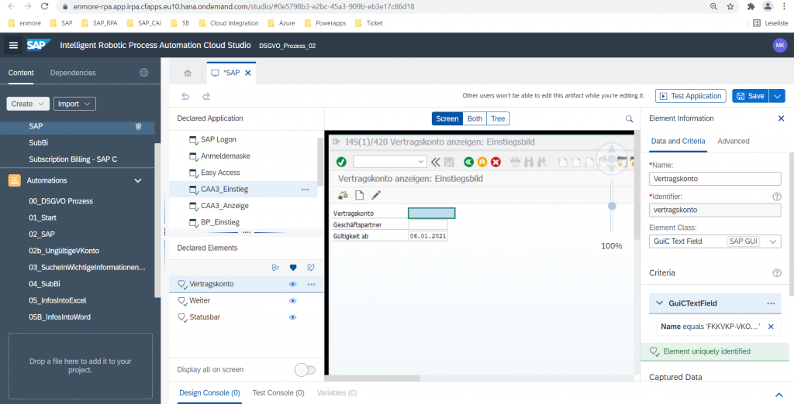The height and width of the screenshot is (404, 794).
Task: Click the crossed-out undeclared filter icon
Action: coord(311,268)
